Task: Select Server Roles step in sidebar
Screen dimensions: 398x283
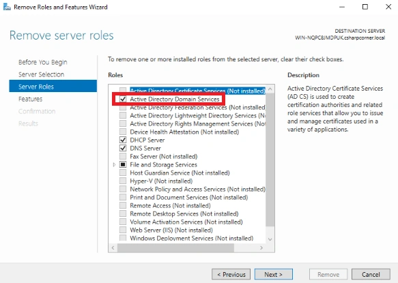Action: click(53, 87)
